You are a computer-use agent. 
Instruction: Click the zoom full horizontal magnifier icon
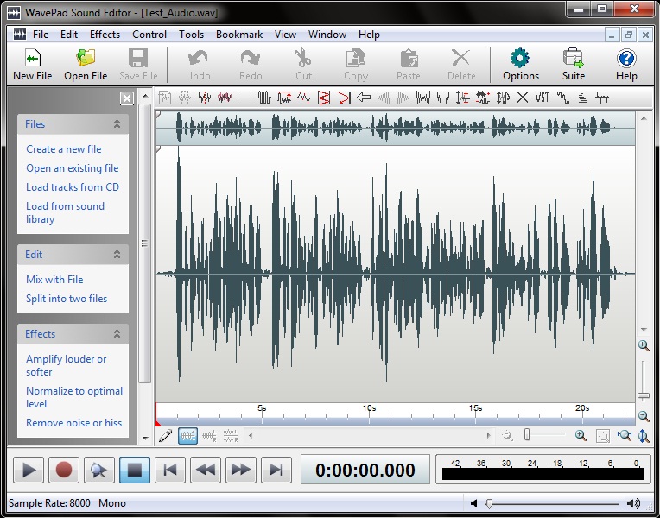point(624,435)
